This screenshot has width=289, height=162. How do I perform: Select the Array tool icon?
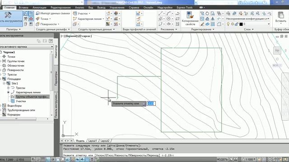click(x=213, y=24)
